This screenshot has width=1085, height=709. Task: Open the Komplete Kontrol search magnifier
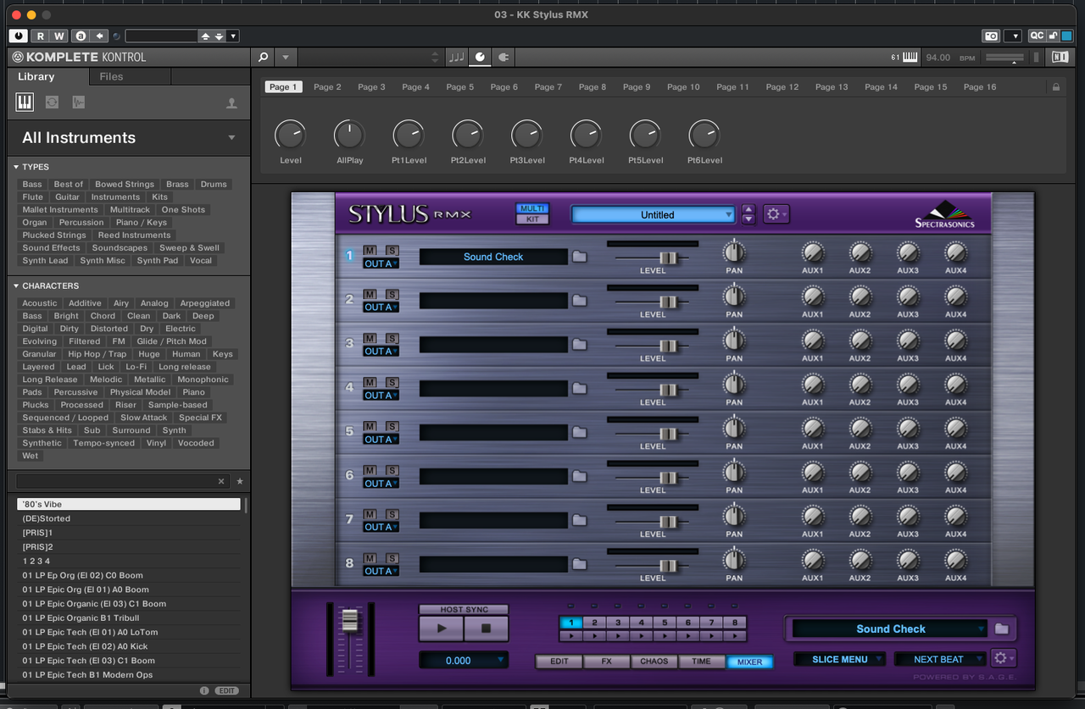point(263,57)
